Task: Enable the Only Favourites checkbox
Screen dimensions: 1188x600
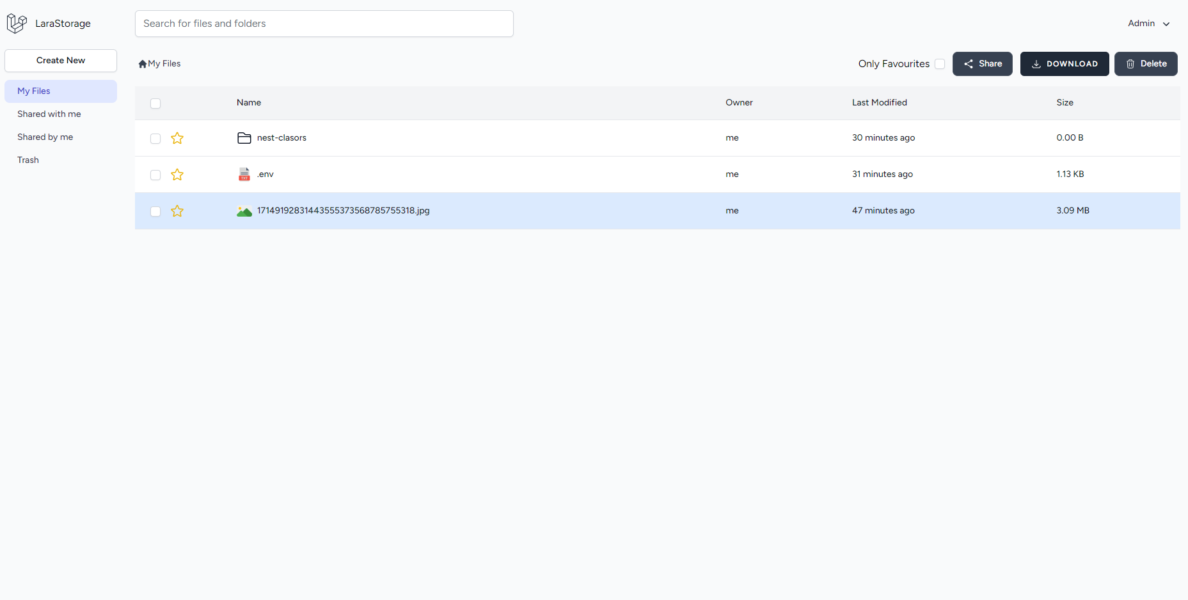Action: tap(939, 64)
